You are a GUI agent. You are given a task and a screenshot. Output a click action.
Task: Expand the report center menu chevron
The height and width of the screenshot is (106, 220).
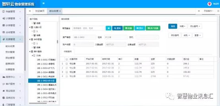(x=20, y=77)
